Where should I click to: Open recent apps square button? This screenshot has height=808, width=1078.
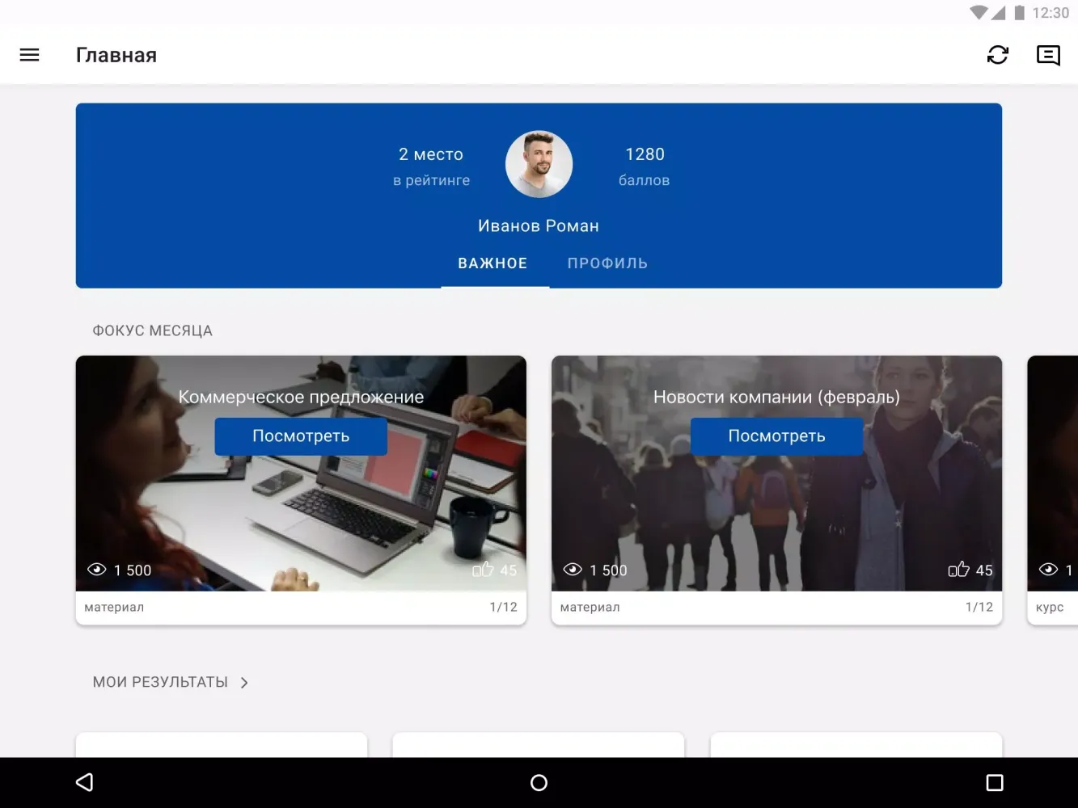pyautogui.click(x=995, y=782)
